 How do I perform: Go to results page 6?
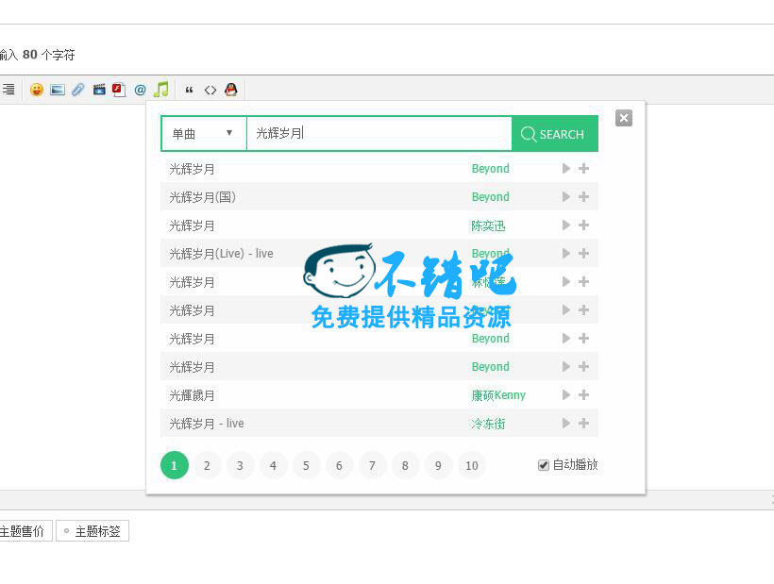339,465
